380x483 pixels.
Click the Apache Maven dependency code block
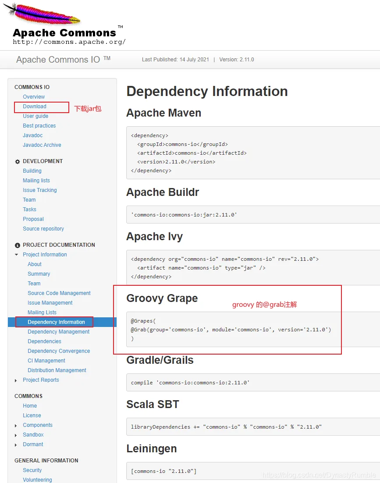[x=253, y=153]
